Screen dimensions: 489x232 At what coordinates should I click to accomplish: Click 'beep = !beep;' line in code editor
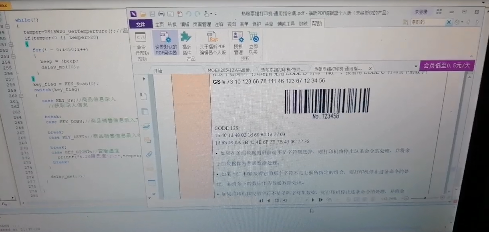point(59,62)
